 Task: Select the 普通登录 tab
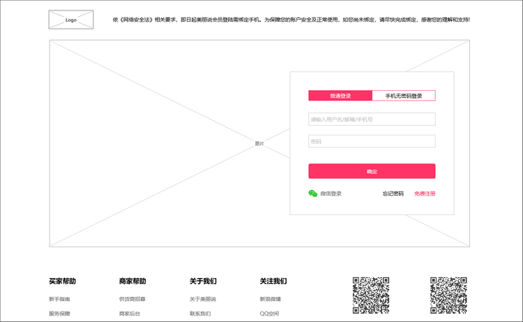pyautogui.click(x=340, y=96)
